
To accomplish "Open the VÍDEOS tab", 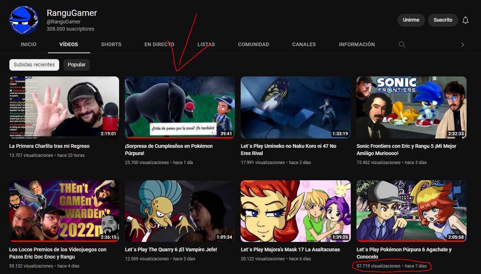I will 69,44.
